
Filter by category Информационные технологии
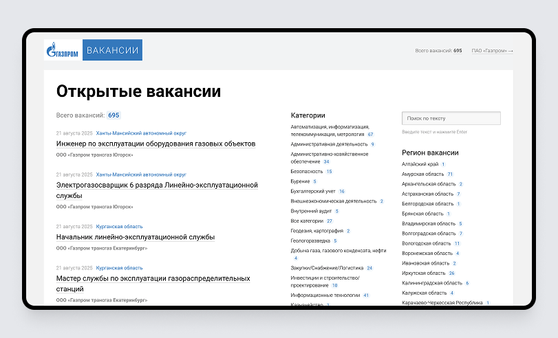pos(325,295)
